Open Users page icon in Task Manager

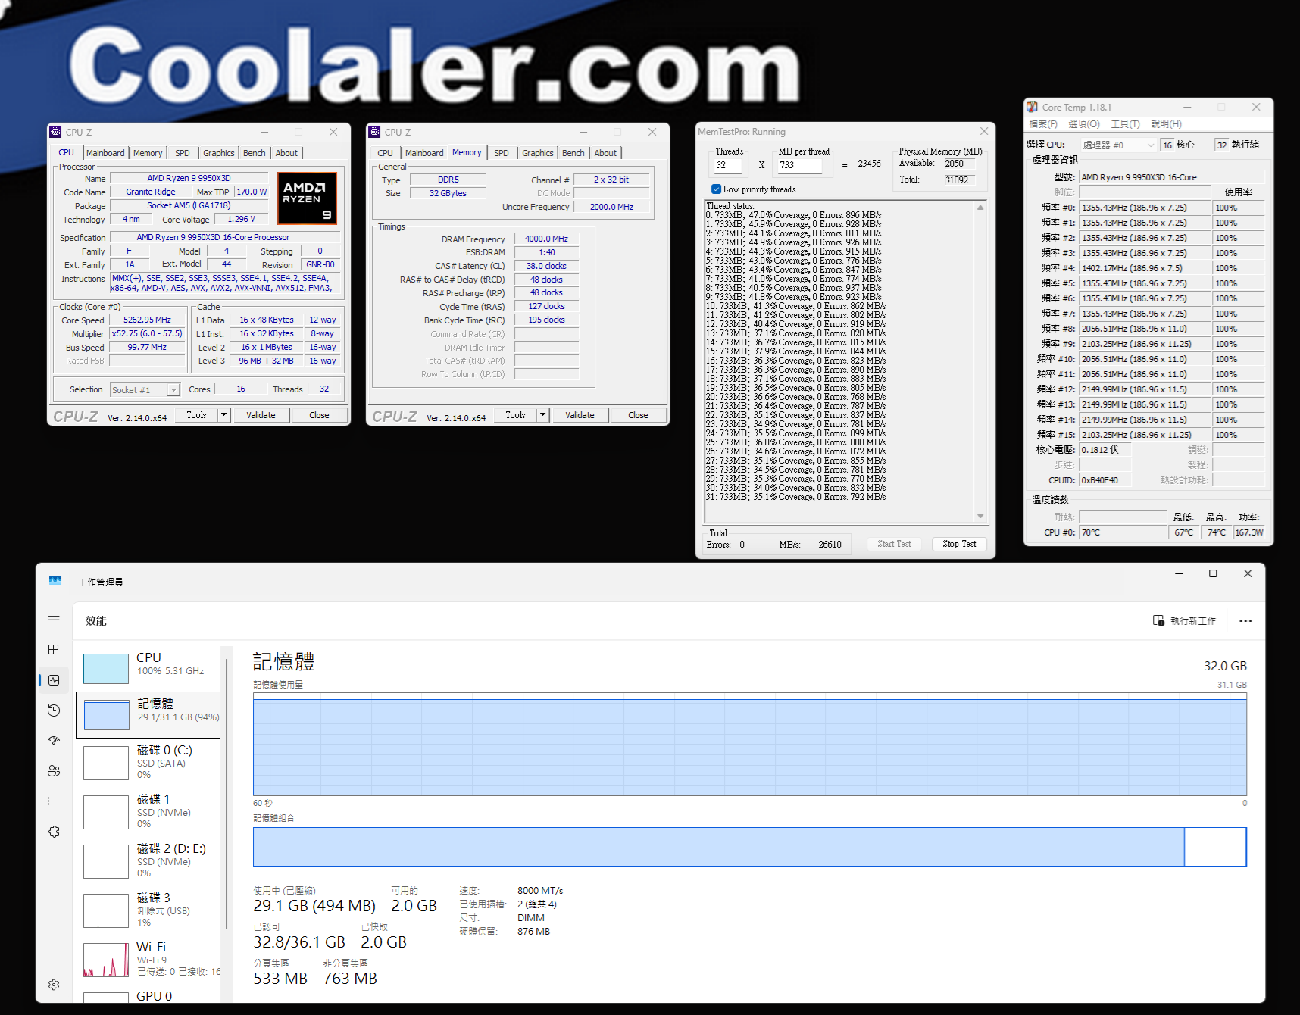click(54, 771)
